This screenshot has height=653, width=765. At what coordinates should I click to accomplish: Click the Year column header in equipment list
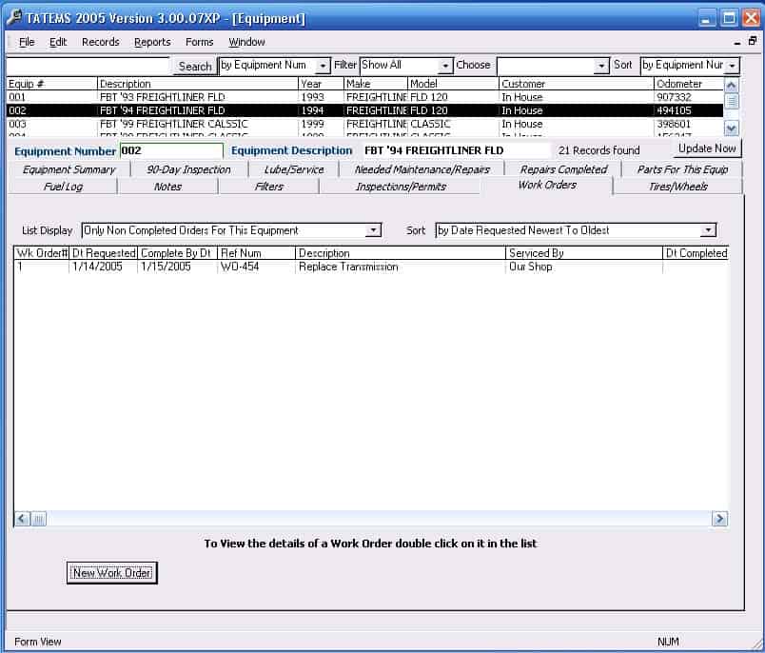pos(321,84)
